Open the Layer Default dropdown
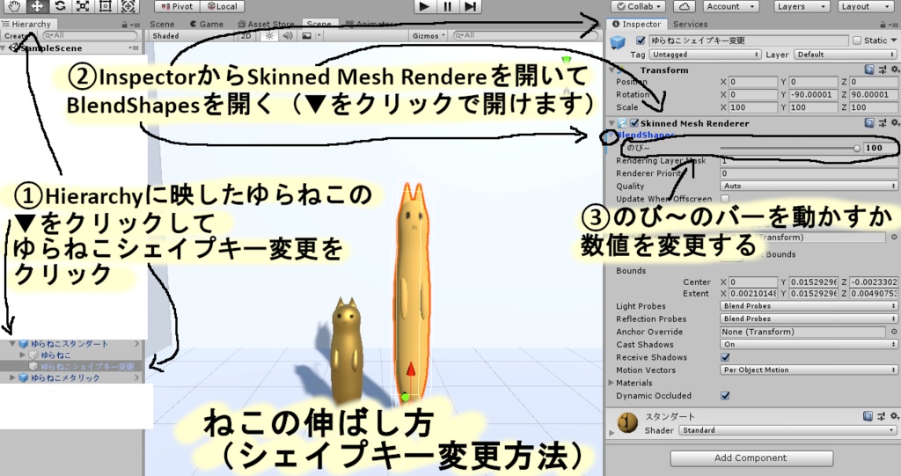This screenshot has width=901, height=476. (846, 55)
